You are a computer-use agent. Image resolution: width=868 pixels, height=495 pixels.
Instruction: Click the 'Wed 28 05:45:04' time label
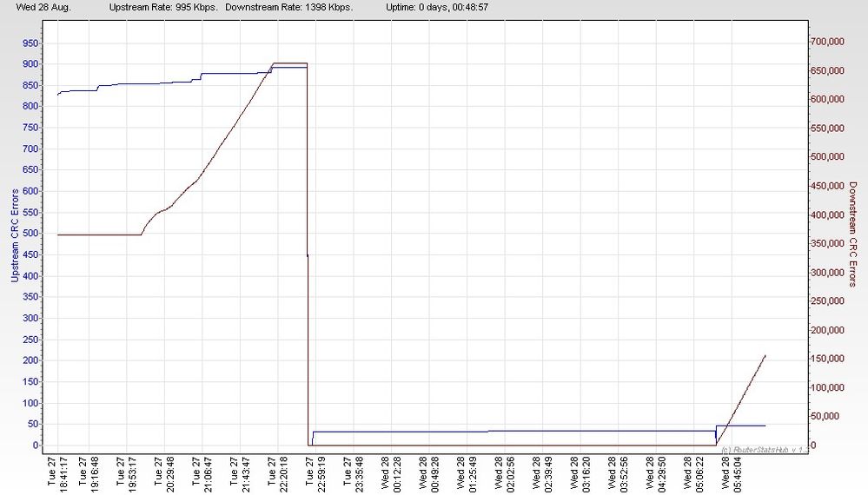(x=732, y=474)
